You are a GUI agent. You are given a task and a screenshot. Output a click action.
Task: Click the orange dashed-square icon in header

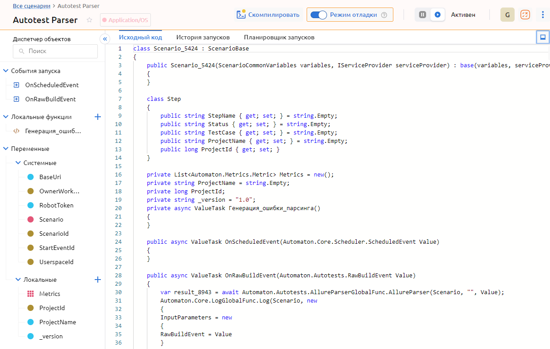tap(525, 15)
